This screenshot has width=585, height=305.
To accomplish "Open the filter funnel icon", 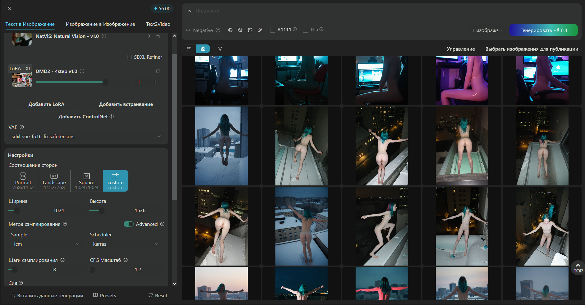I will click(220, 49).
